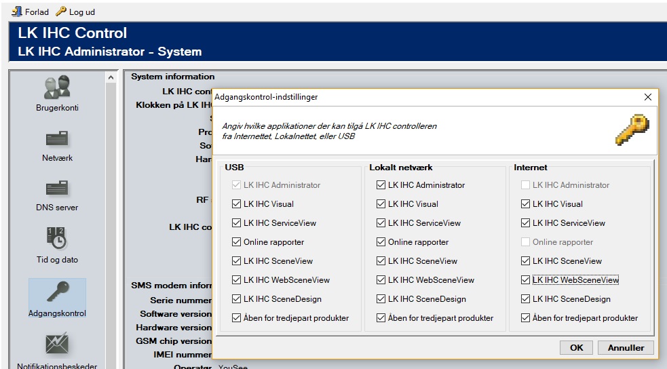Close the Adgangskontrol-indstillinger dialog

647,97
